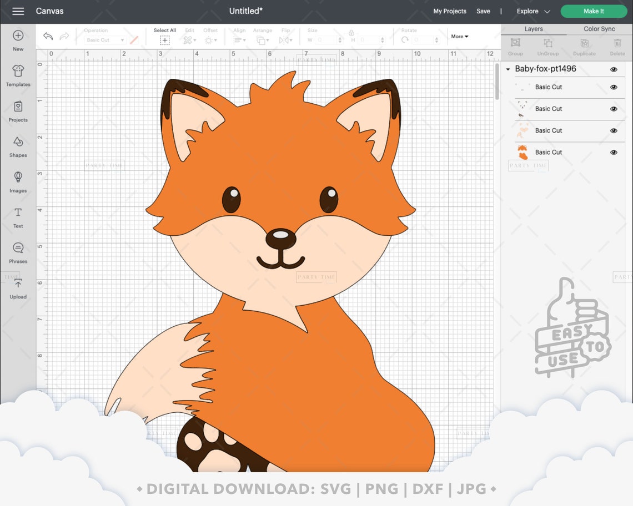The height and width of the screenshot is (506, 633).
Task: Toggle visibility of the Baby-fox-pt1496 group
Action: click(x=614, y=69)
